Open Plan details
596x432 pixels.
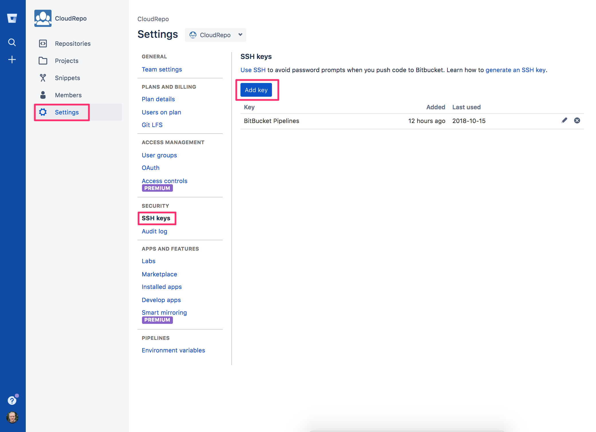point(158,99)
